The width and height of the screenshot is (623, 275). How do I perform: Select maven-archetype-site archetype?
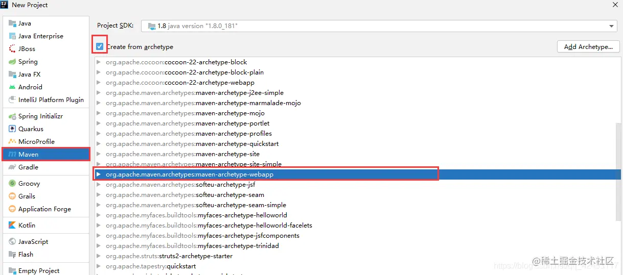[x=355, y=154]
